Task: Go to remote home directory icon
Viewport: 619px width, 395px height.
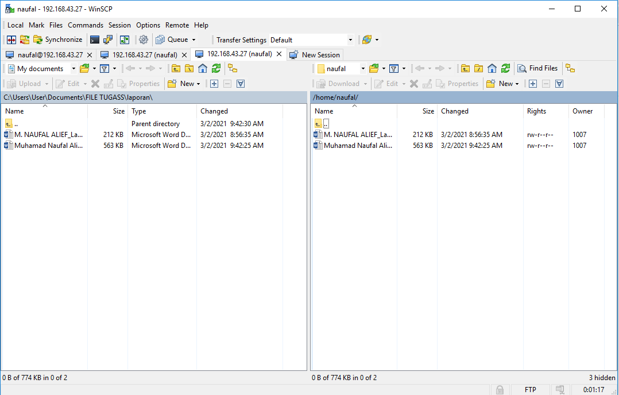Action: 492,69
